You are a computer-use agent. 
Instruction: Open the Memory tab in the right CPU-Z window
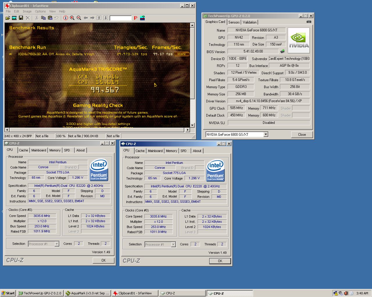tap(171, 151)
